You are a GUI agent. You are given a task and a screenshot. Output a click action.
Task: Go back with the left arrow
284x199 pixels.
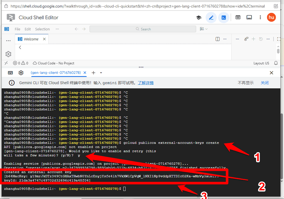[x=77, y=29]
